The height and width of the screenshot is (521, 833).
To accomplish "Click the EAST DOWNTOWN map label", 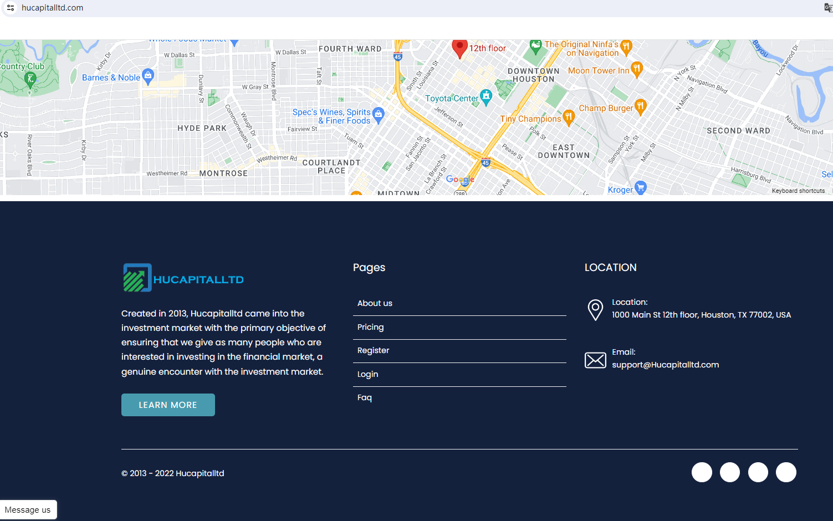I will pos(564,151).
